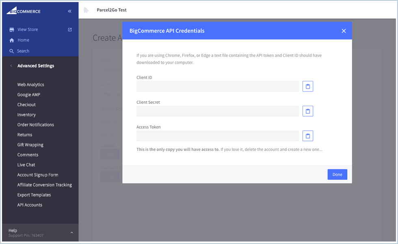Viewport: 398px width, 244px height.
Task: Copy the Access Token with clipboard icon
Action: 307,135
